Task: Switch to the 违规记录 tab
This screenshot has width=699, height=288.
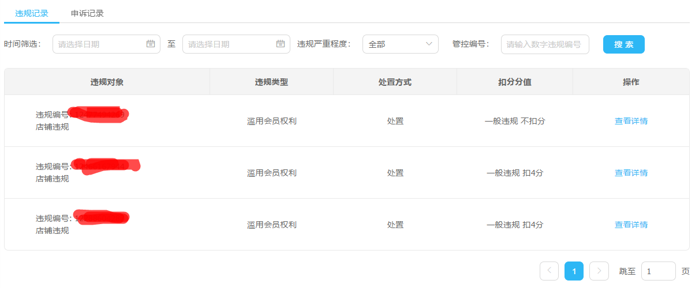Action: (32, 13)
